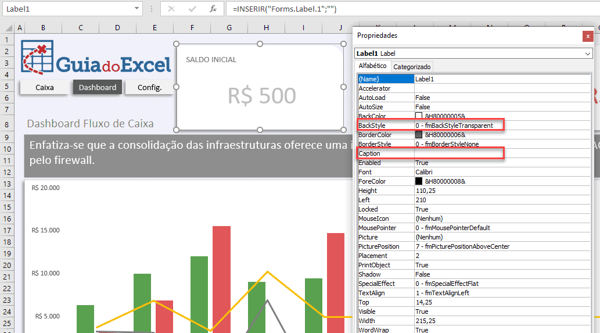Click the R$ 500 value text
Viewport: 600px width, 333px height.
(x=262, y=96)
